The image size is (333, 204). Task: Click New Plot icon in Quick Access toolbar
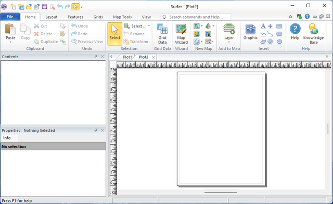pyautogui.click(x=14, y=7)
